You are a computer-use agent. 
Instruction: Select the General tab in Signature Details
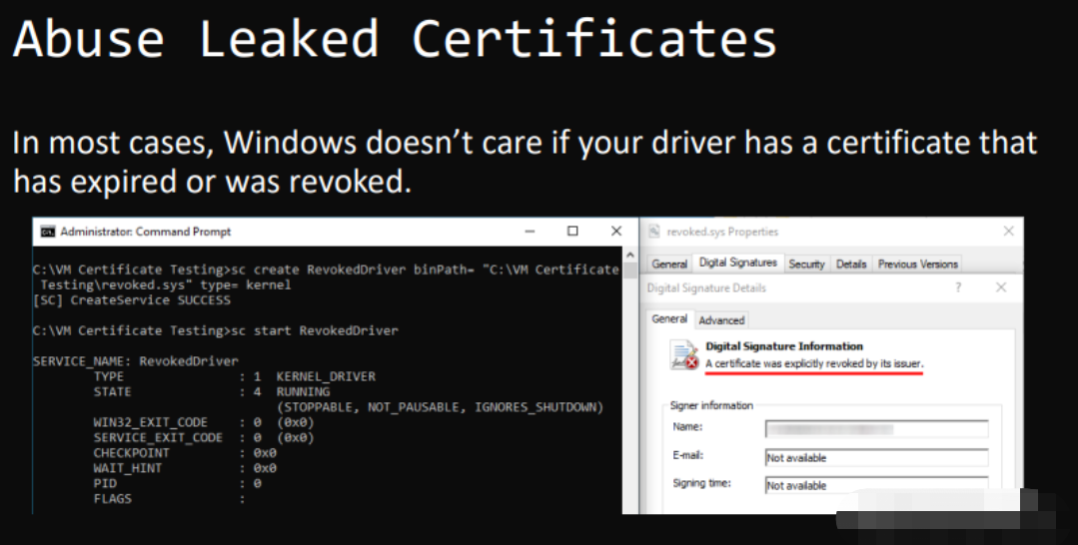(x=669, y=318)
